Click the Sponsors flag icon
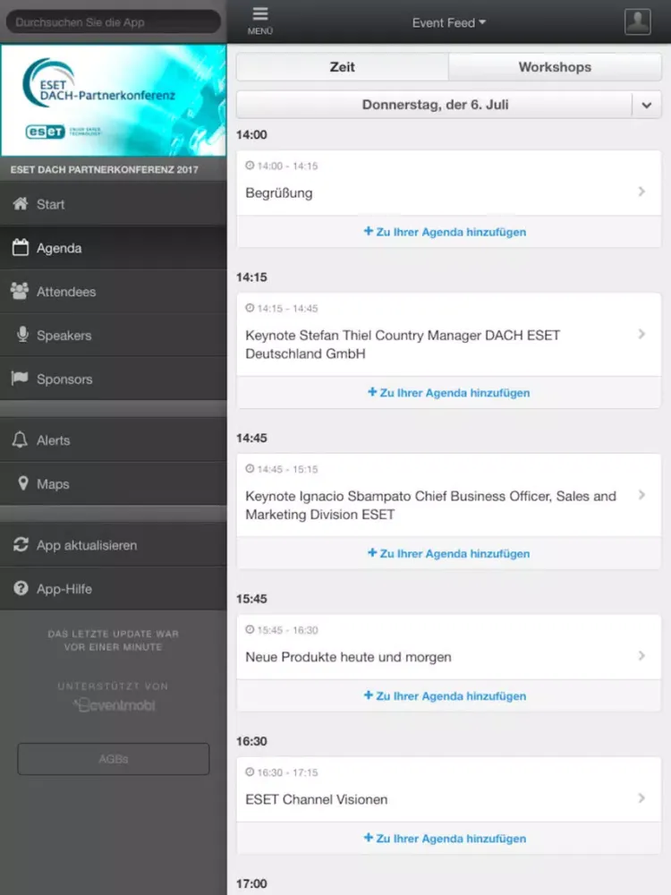Screen dimensions: 671x895 [20, 378]
